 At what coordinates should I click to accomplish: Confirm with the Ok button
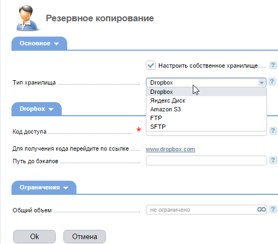(34, 236)
